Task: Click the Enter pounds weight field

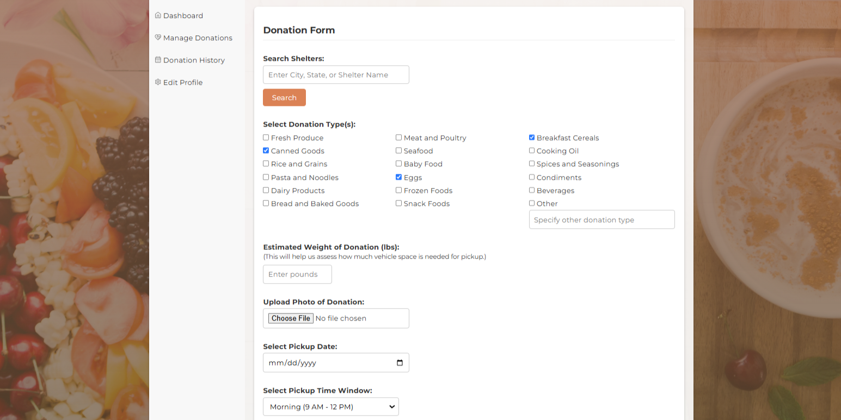Action: pos(297,274)
